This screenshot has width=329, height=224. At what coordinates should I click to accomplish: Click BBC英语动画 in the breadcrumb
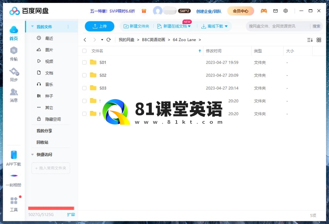(x=153, y=40)
